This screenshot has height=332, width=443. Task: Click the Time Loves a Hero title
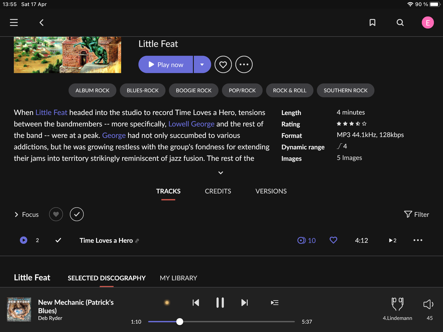click(106, 240)
